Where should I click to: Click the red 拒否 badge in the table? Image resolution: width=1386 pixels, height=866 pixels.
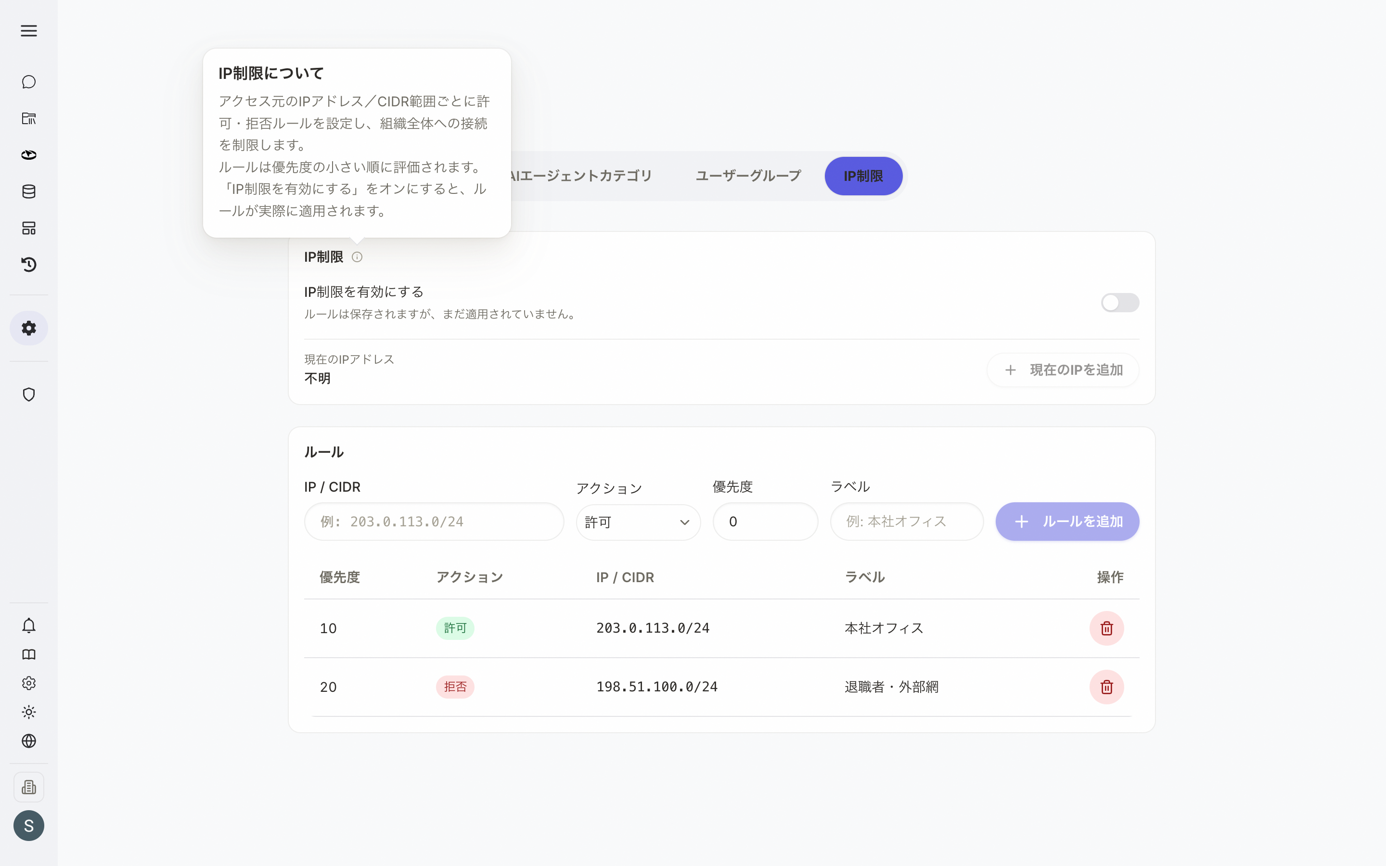(455, 687)
